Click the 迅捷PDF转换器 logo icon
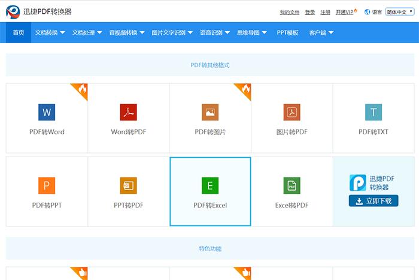 (13, 12)
